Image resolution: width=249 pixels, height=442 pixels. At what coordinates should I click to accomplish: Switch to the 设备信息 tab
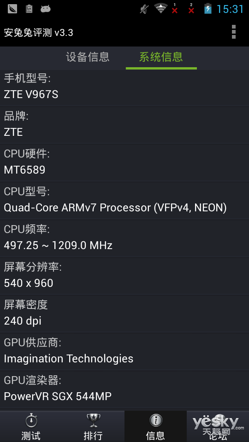pos(88,57)
